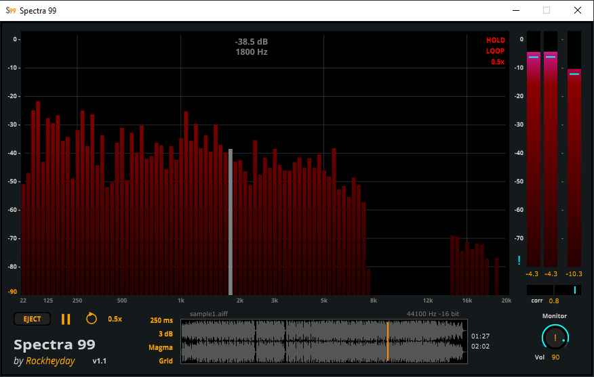The height and width of the screenshot is (377, 594).
Task: Change the 250 ms response time
Action: point(161,320)
